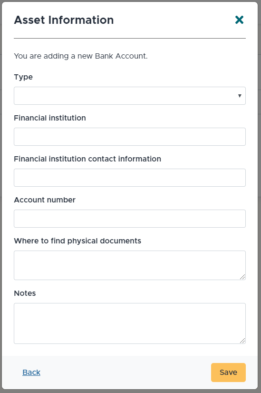Focus the Financial institution input
261x393 pixels.
[x=130, y=137]
